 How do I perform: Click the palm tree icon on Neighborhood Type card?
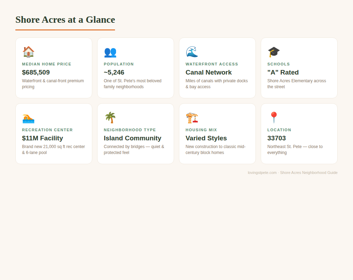110,118
